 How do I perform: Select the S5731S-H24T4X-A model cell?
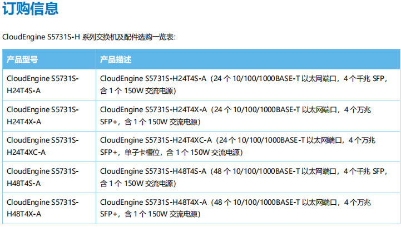click(x=49, y=115)
